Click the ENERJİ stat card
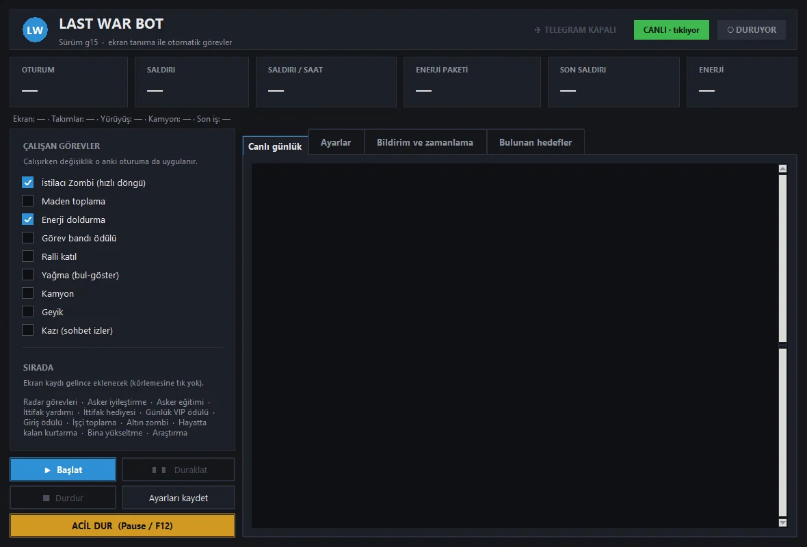Screen dimensions: 807x547 [741, 82]
